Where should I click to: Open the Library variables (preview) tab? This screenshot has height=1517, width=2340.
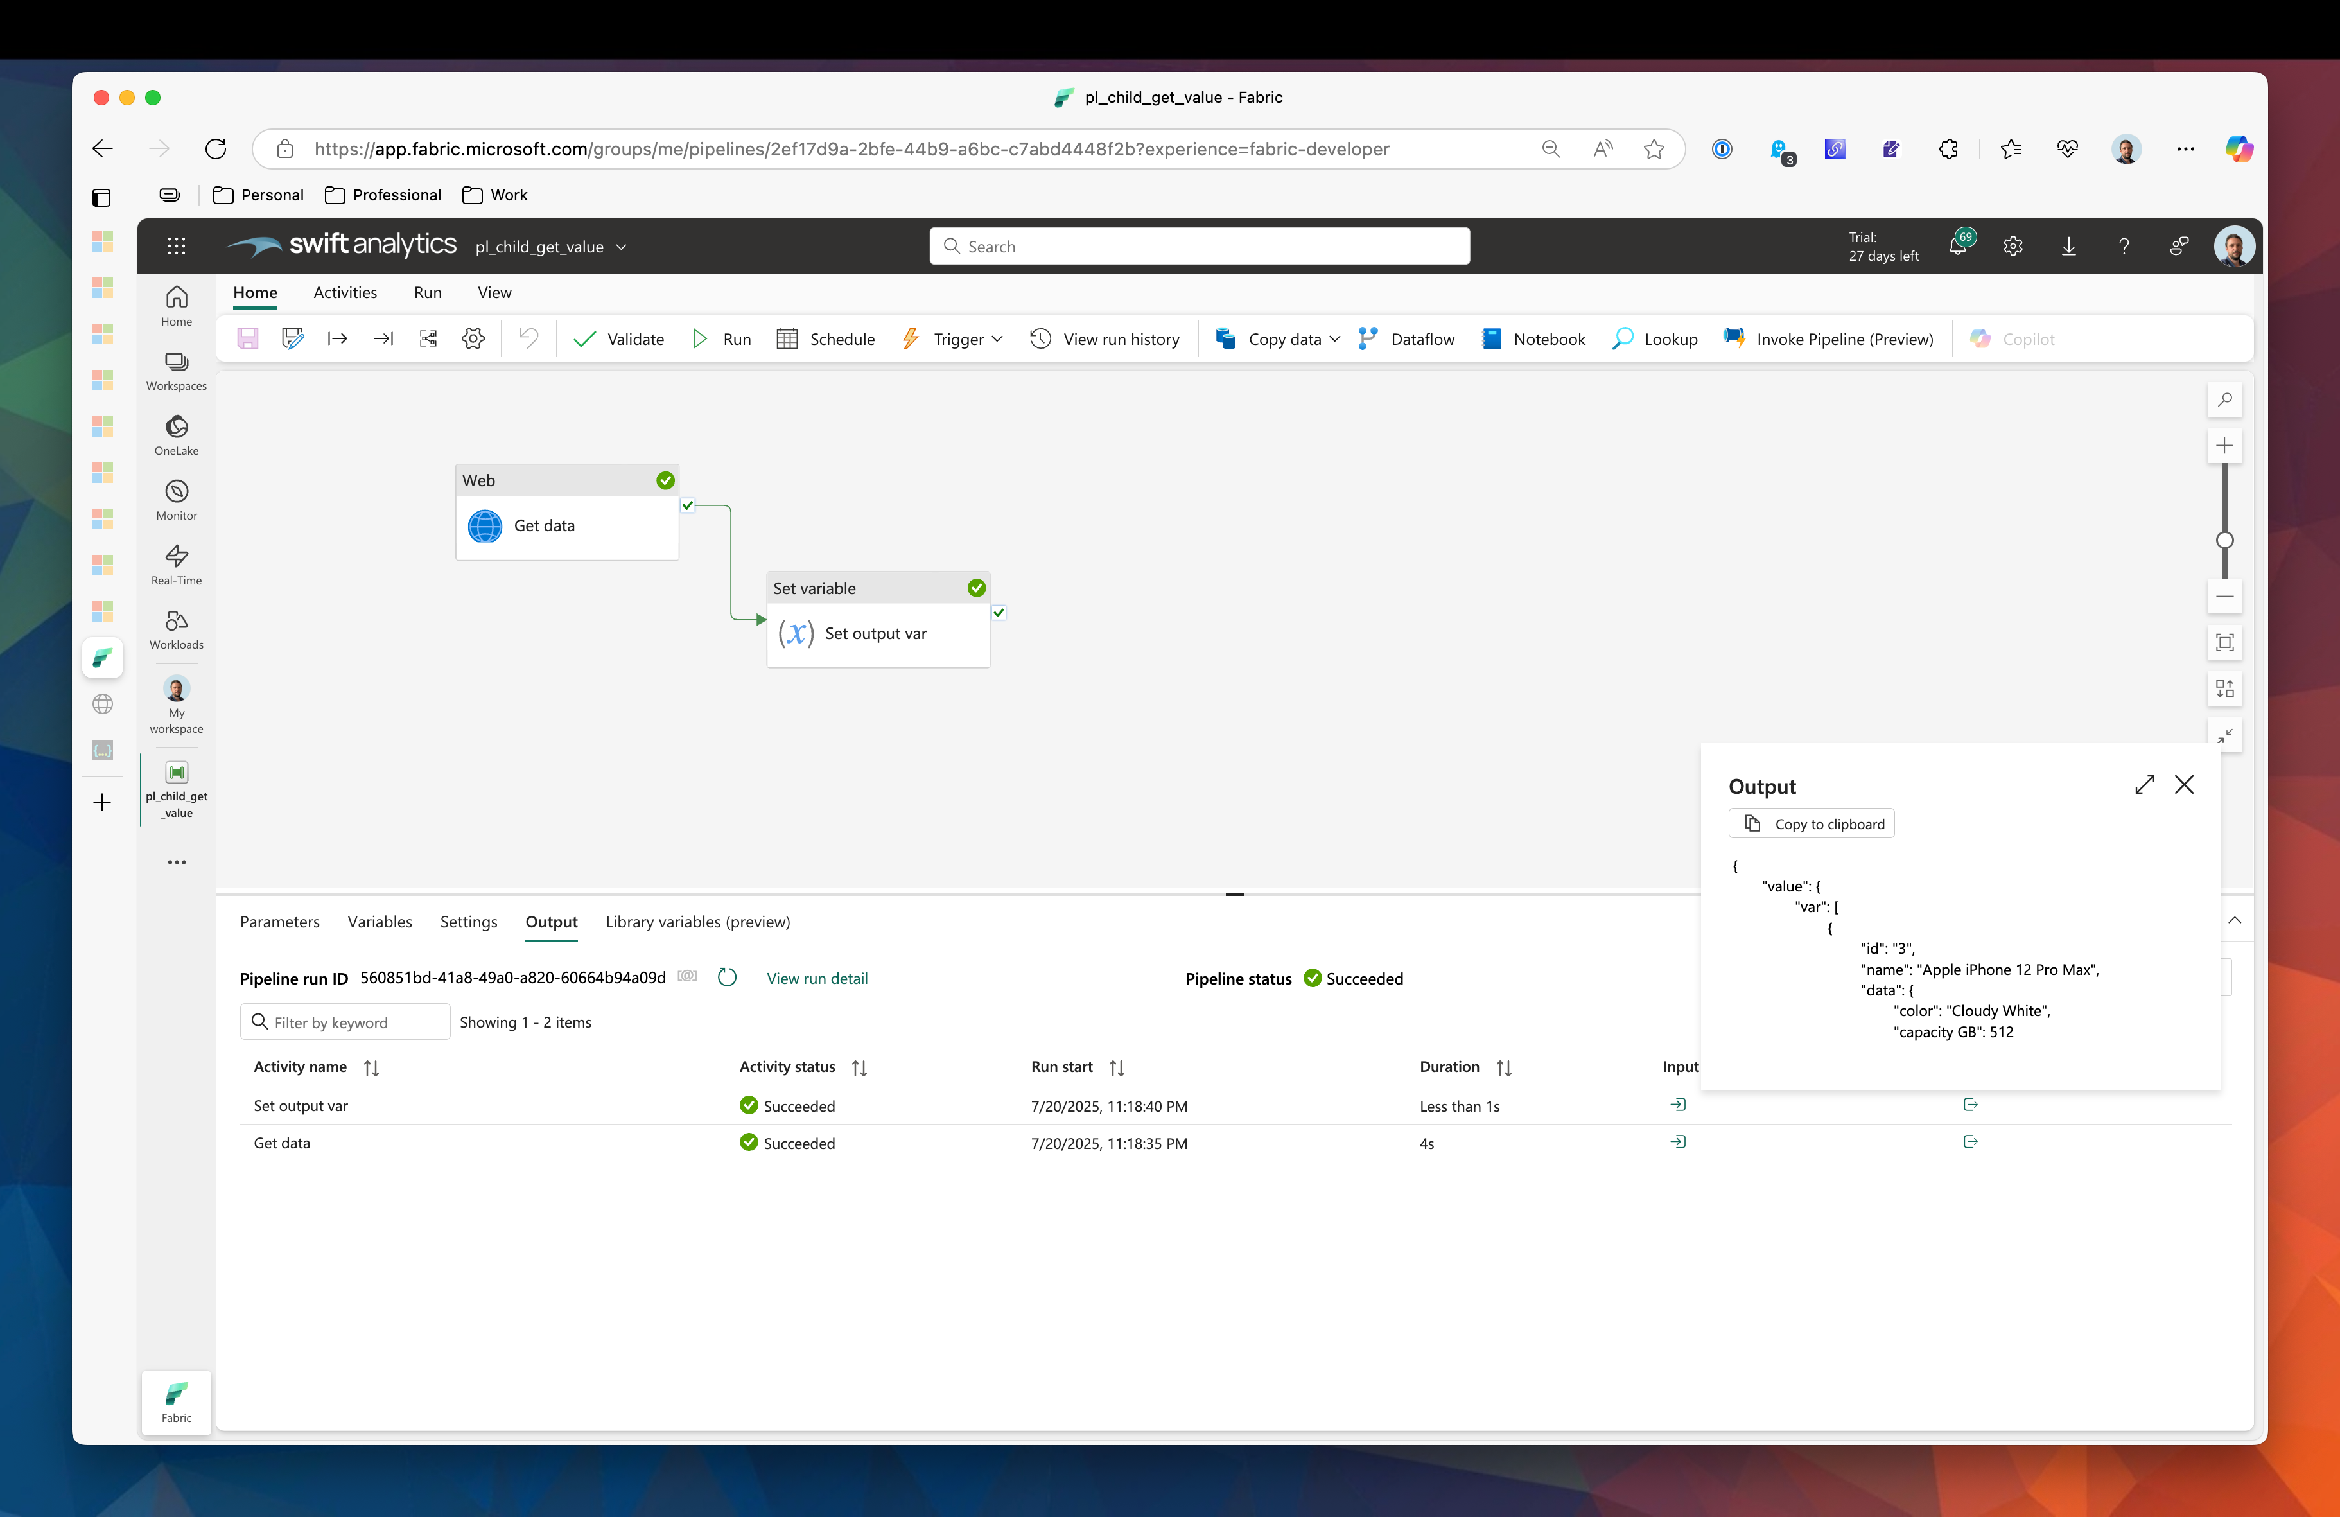[698, 921]
